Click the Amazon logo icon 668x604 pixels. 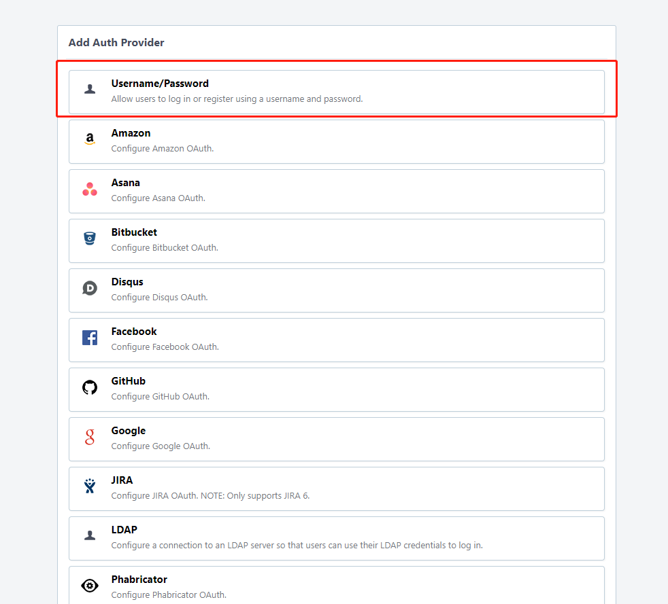[x=90, y=139]
